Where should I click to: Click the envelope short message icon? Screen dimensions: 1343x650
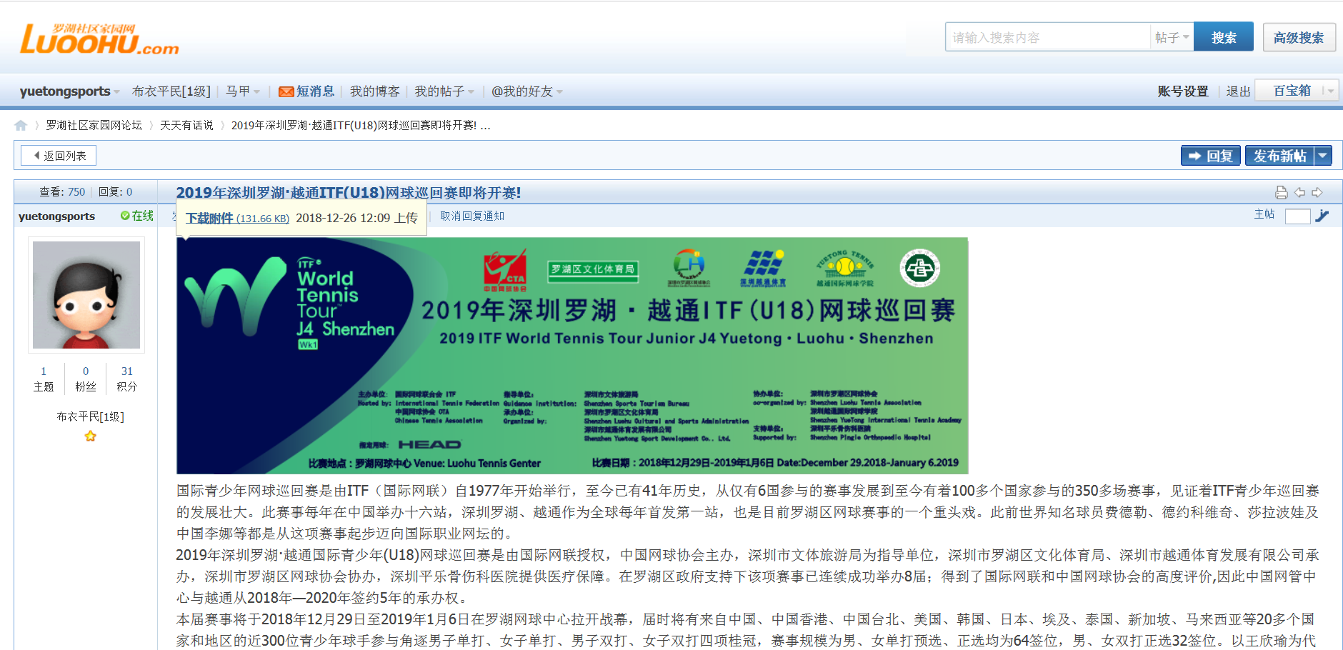(286, 91)
